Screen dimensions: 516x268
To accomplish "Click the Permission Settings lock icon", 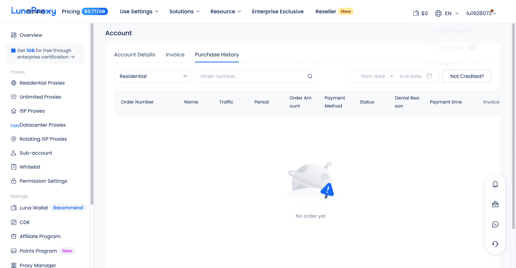I will coord(14,181).
